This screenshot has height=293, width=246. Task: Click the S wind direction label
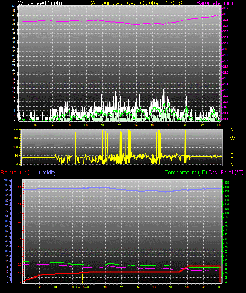point(232,147)
